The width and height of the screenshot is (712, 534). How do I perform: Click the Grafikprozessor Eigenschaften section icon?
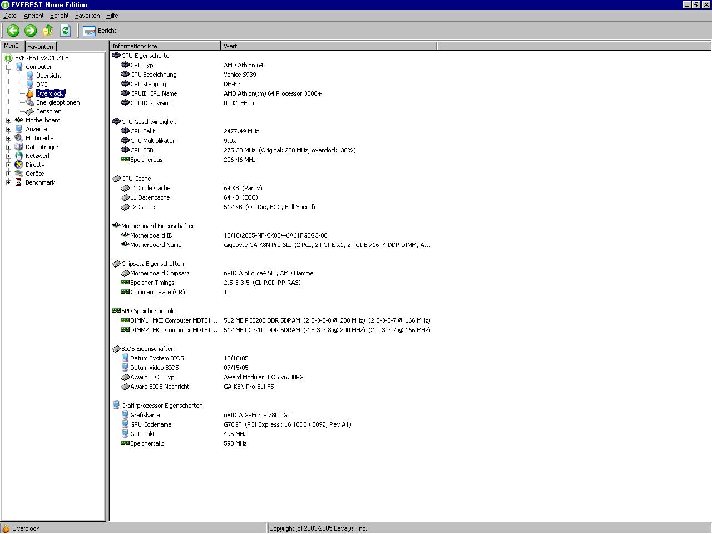pyautogui.click(x=116, y=406)
